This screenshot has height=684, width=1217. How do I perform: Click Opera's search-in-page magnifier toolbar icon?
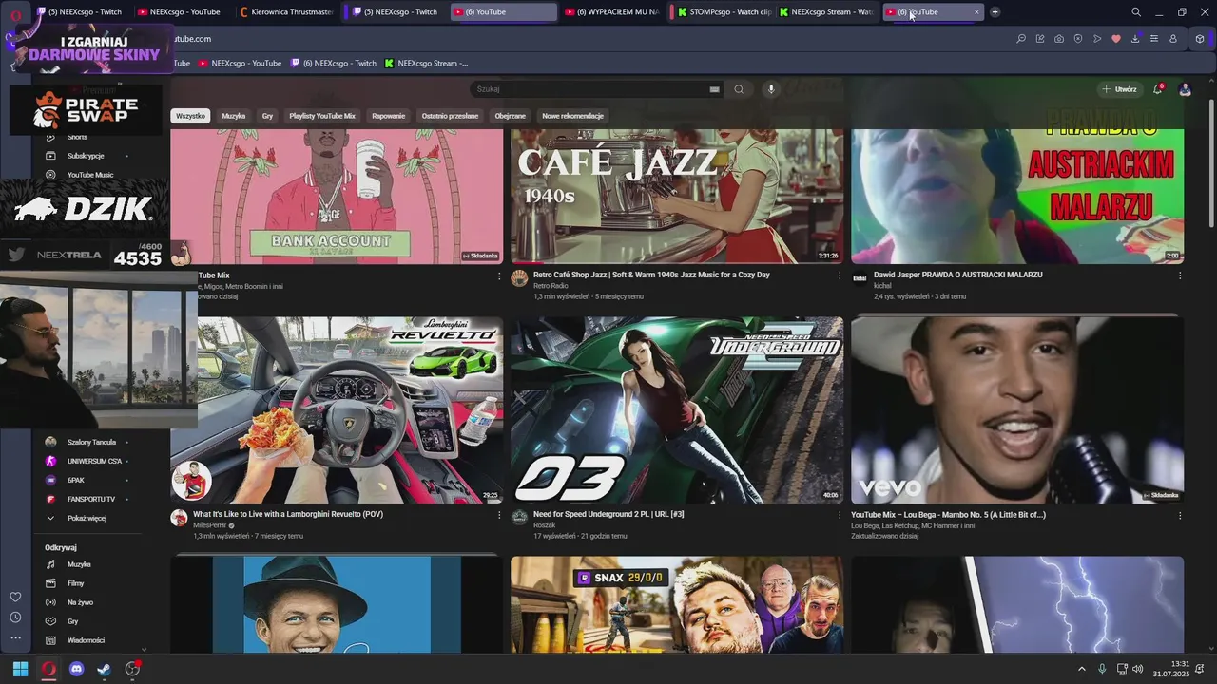click(x=1021, y=39)
